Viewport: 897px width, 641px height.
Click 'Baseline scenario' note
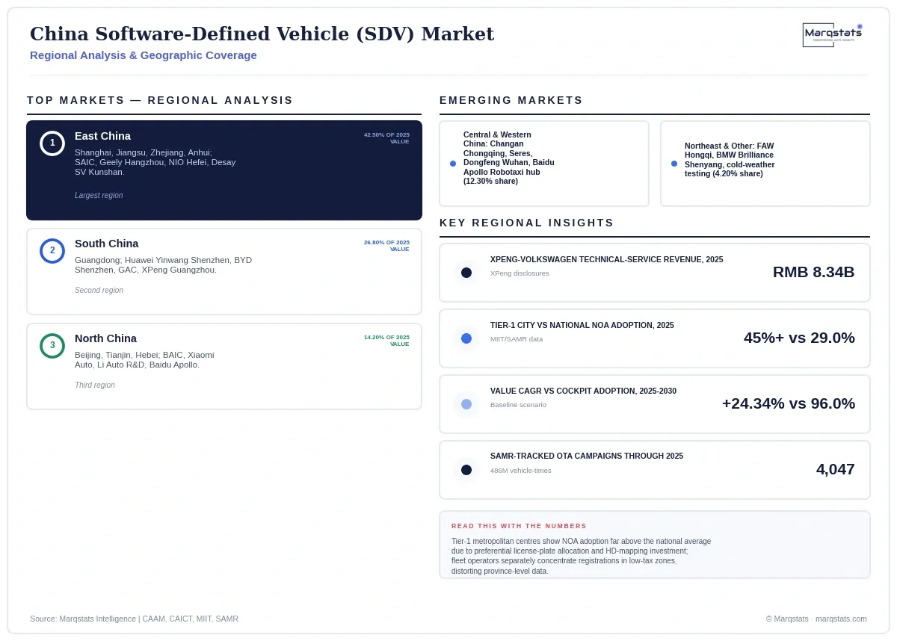click(518, 405)
